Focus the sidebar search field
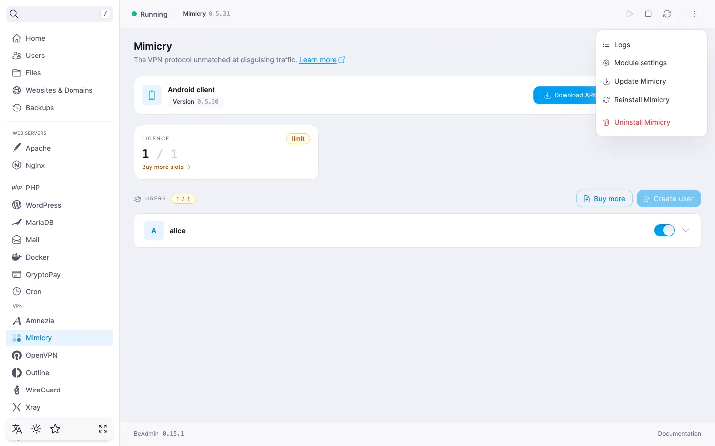Image resolution: width=715 pixels, height=446 pixels. 60,14
